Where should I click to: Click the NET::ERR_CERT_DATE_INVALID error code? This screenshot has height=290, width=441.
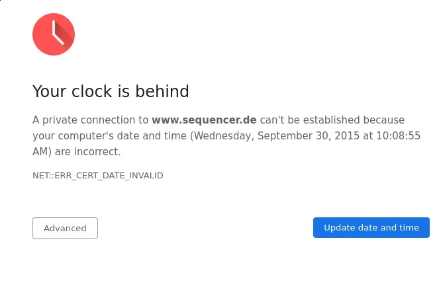97,176
